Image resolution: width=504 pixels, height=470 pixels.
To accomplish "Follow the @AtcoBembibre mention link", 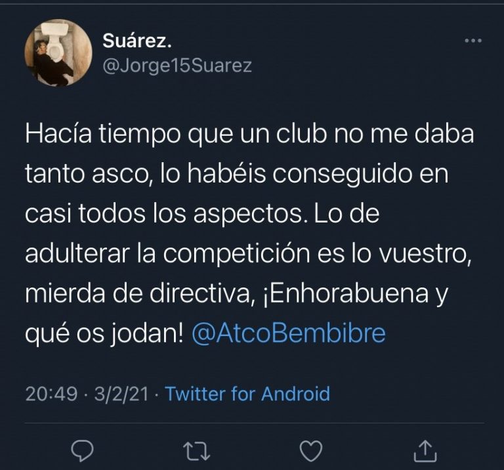I will click(x=288, y=333).
